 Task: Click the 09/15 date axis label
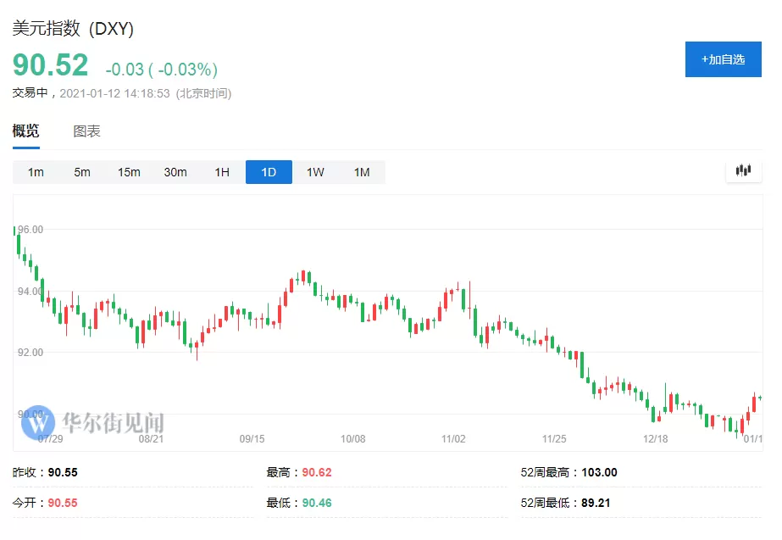tap(252, 438)
